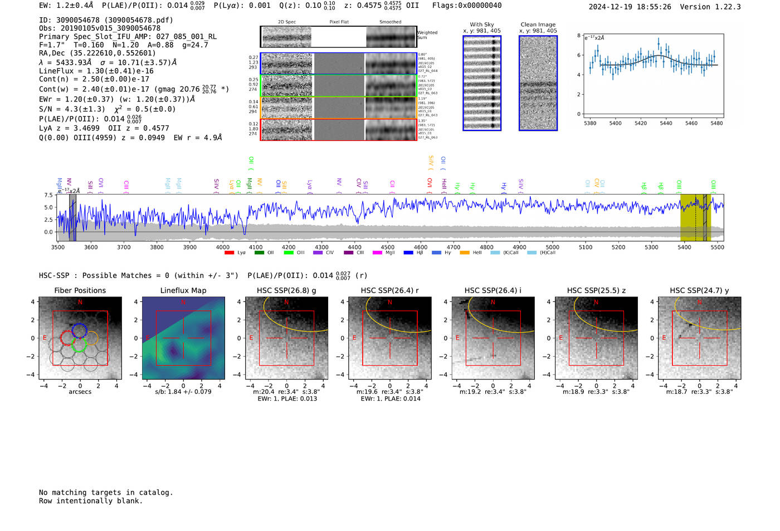The width and height of the screenshot is (780, 531).
Task: Click the yellow highlighted region near 5400
Action: (695, 218)
